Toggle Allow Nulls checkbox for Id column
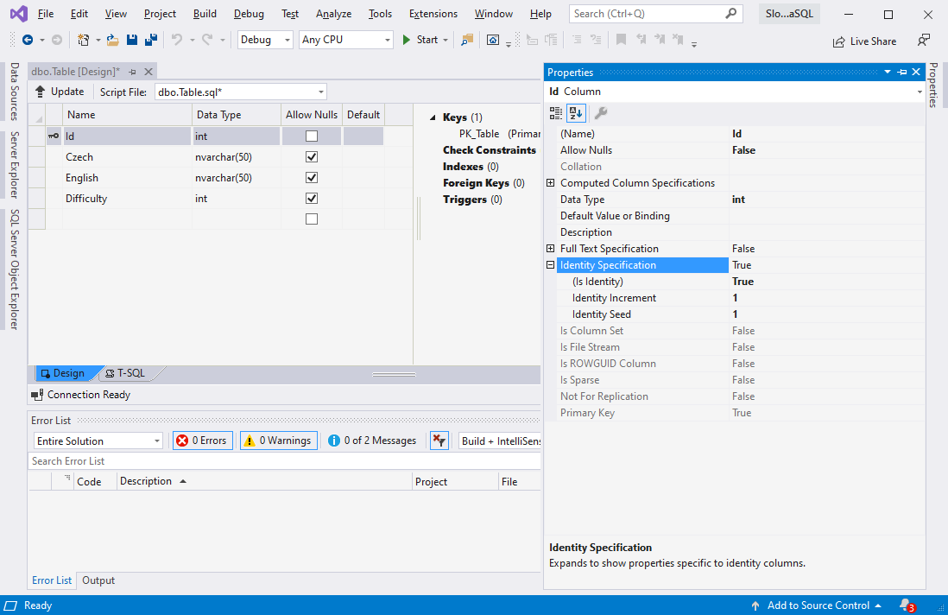948x615 pixels. coord(312,136)
